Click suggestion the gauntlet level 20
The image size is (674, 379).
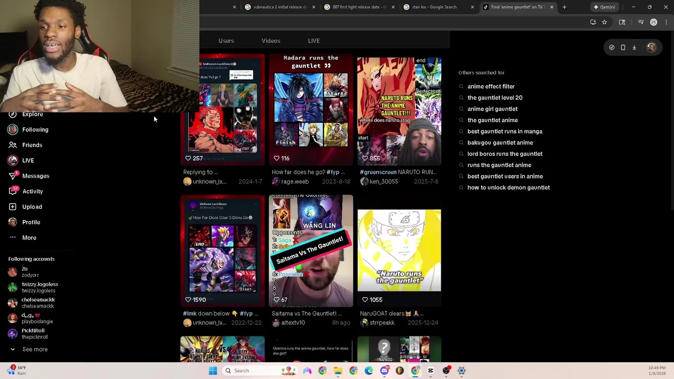point(495,98)
